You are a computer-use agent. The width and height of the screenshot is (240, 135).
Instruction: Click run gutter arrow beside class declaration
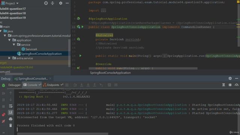[82, 27]
